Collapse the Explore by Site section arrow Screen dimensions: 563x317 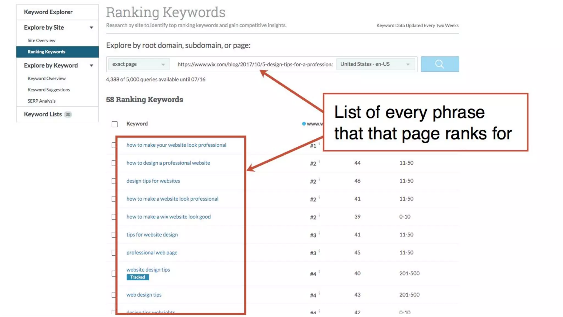tap(91, 28)
